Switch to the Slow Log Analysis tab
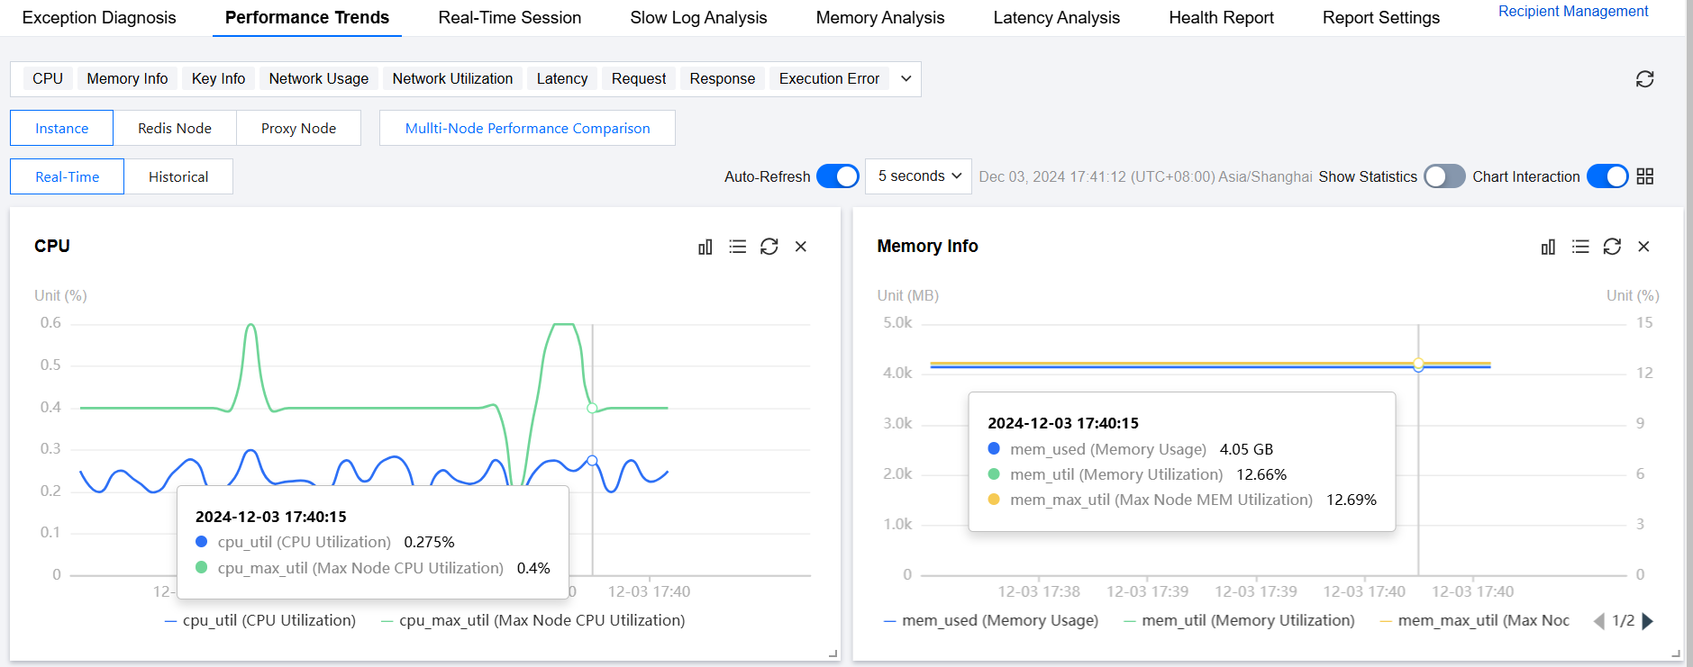The image size is (1693, 667). tap(698, 18)
